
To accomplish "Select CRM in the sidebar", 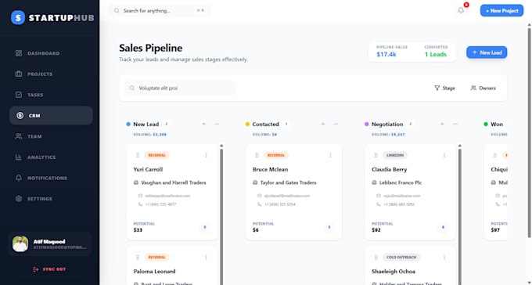I will point(51,116).
